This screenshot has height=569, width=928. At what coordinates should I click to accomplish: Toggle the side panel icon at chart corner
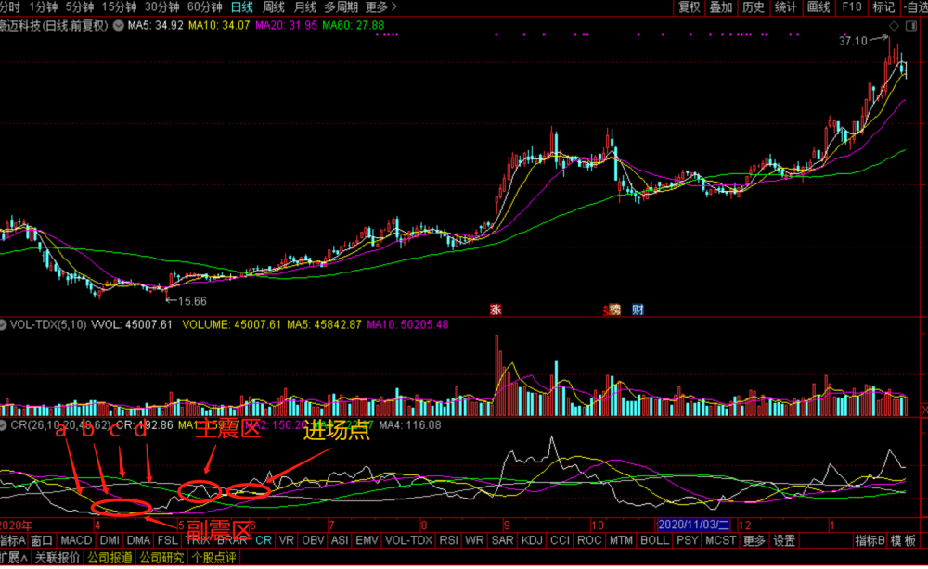911,25
